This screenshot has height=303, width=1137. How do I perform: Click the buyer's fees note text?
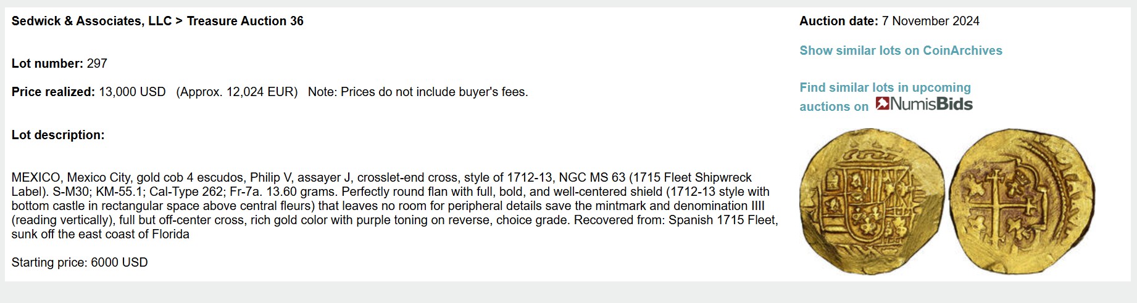pos(418,92)
